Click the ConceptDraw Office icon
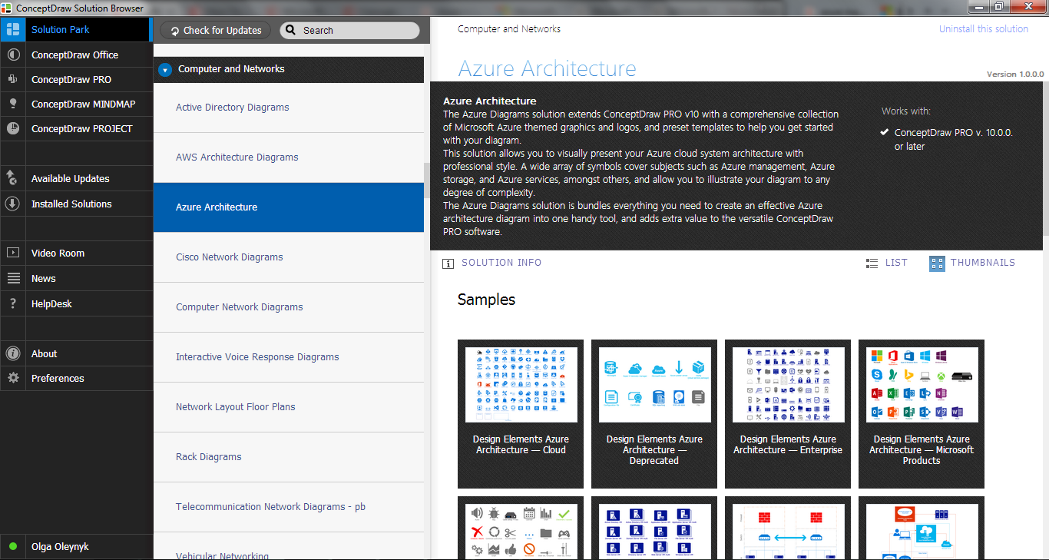 (x=13, y=55)
